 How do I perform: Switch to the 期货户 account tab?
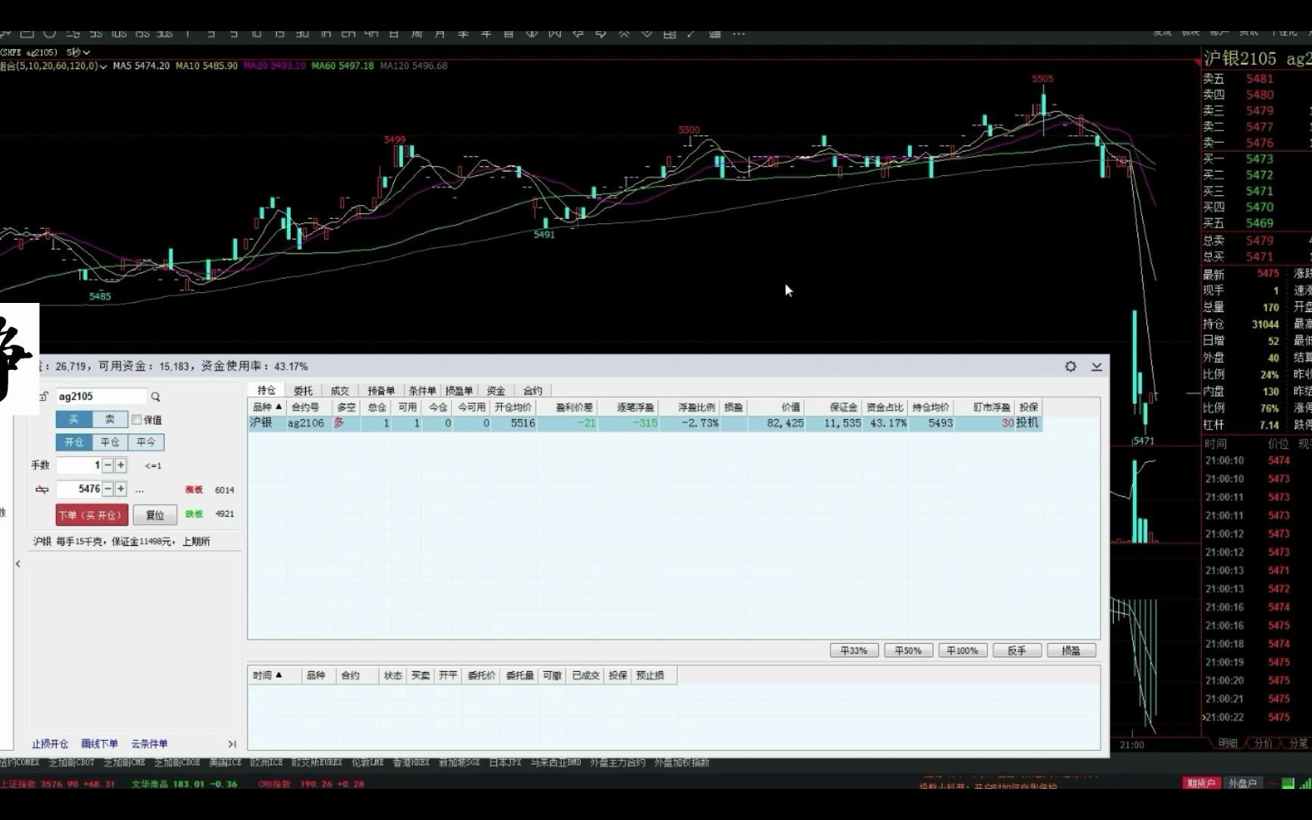coord(1201,784)
